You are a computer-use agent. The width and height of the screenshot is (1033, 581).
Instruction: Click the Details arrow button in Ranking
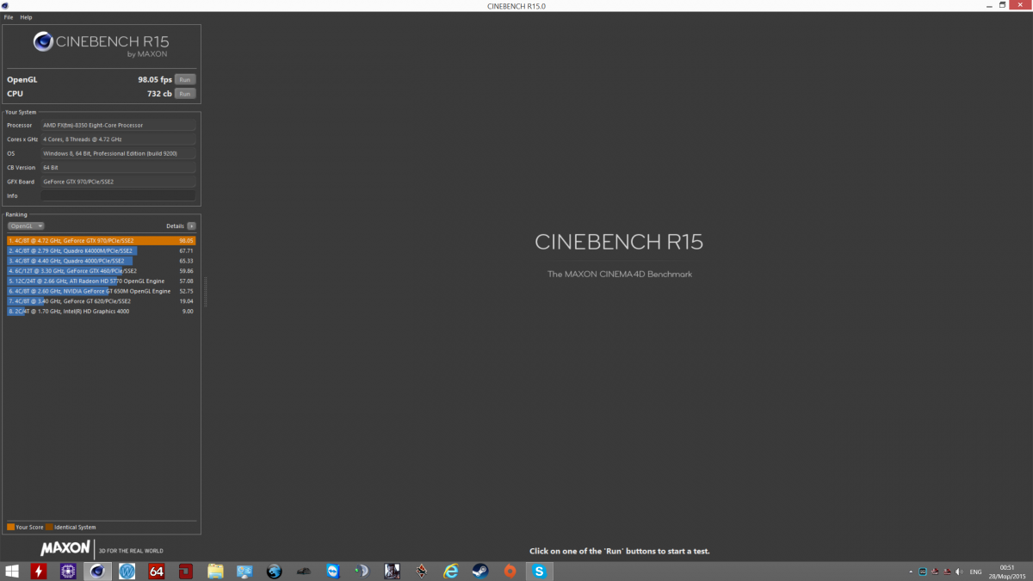[x=191, y=226]
